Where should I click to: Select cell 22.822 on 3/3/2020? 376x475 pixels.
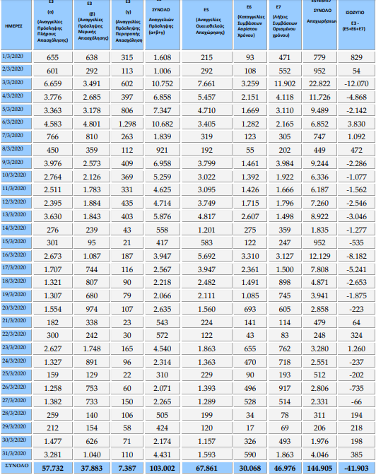coord(319,84)
